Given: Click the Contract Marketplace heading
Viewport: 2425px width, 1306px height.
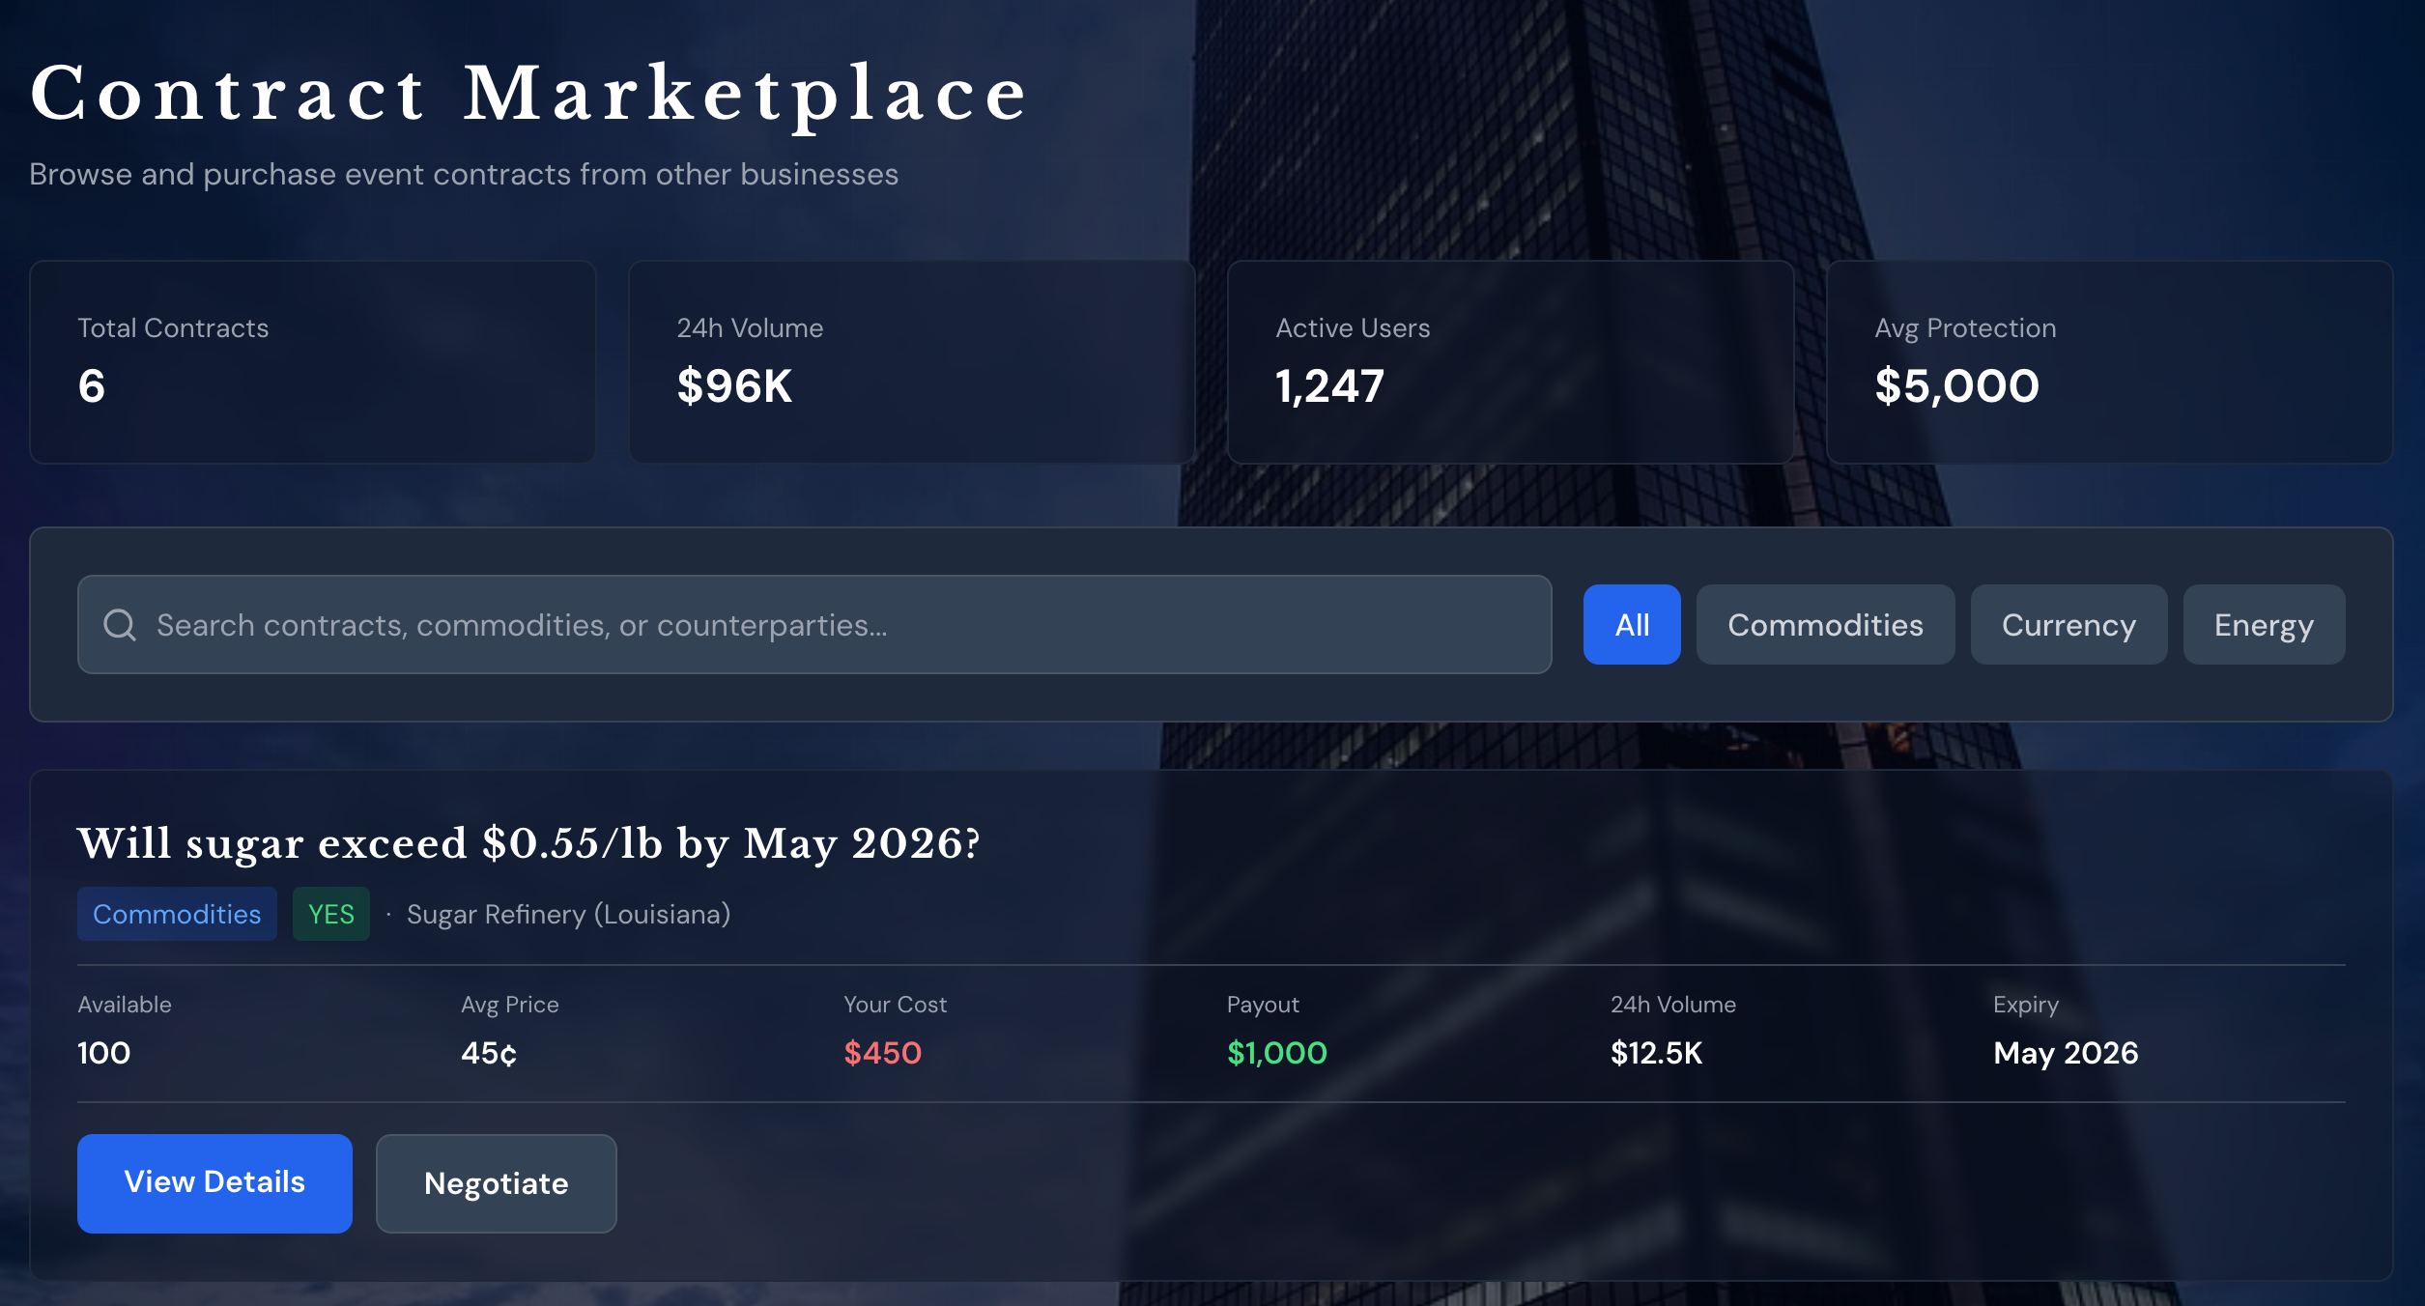Looking at the screenshot, I should coord(528,94).
